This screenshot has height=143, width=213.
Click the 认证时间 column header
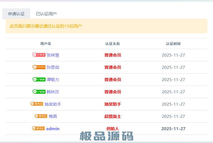pos(173,44)
